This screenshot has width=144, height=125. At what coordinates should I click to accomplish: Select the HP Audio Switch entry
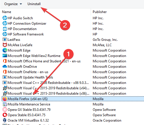pyautogui.click(x=20, y=18)
